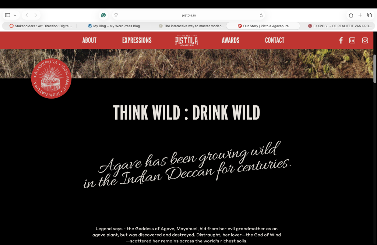
Task: Open the ABOUT menu item
Action: point(89,40)
